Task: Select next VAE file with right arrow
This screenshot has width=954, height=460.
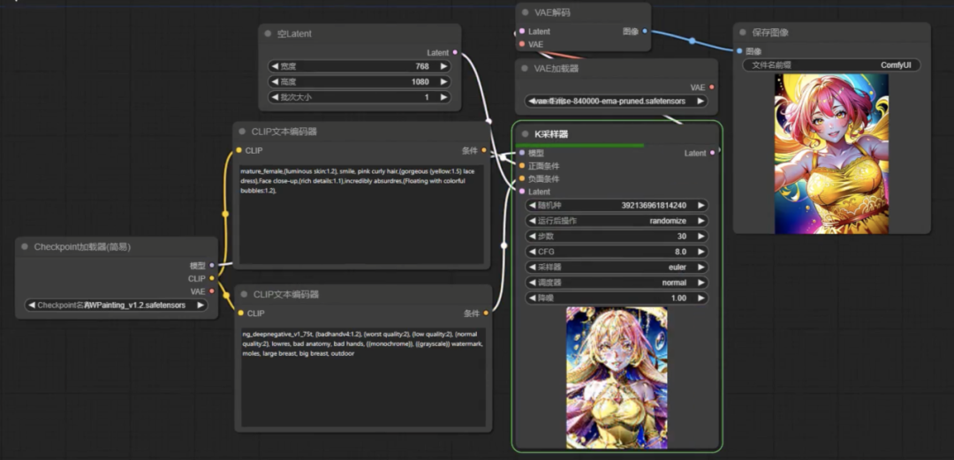Action: click(x=700, y=101)
